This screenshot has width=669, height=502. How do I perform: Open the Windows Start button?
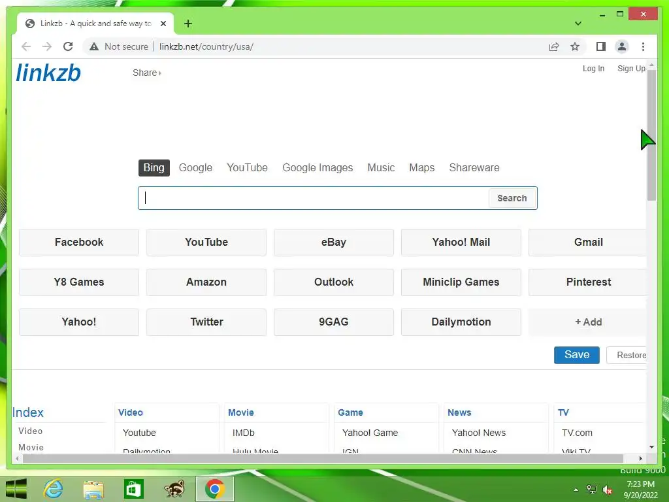(16, 489)
